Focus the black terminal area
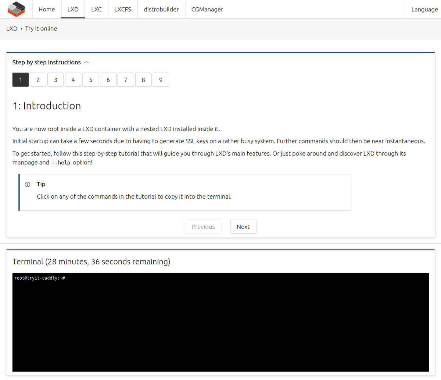Screen dimensions: 441x380 point(220,322)
